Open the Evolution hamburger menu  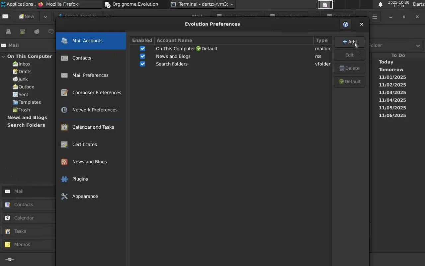point(375,17)
